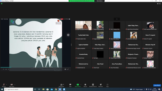
Task: Select Dinda Regita Aprilia's tile
Action: [117, 54]
